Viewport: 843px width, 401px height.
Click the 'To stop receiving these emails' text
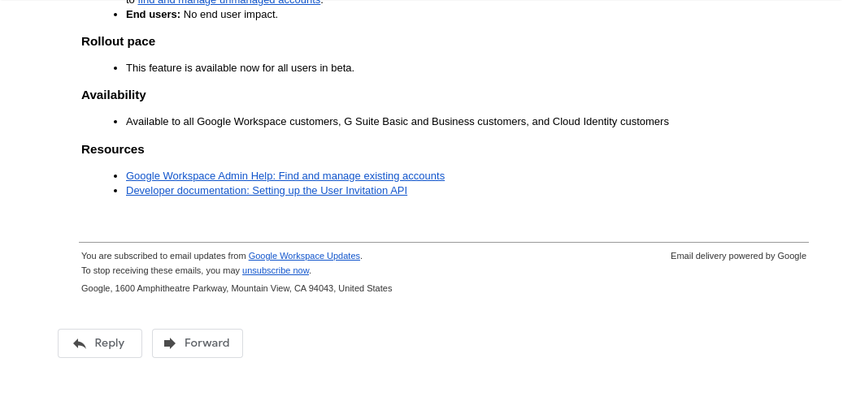[x=160, y=270]
